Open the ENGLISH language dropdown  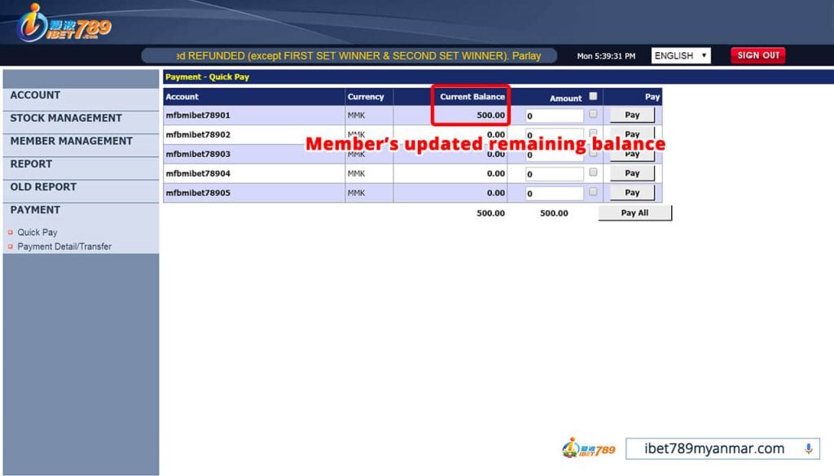point(681,55)
